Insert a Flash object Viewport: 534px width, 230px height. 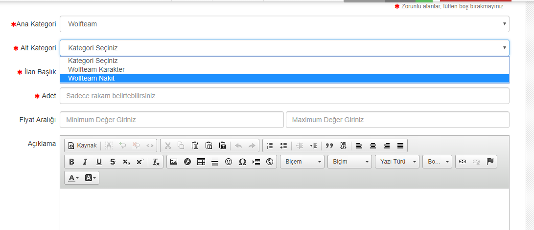tap(187, 162)
